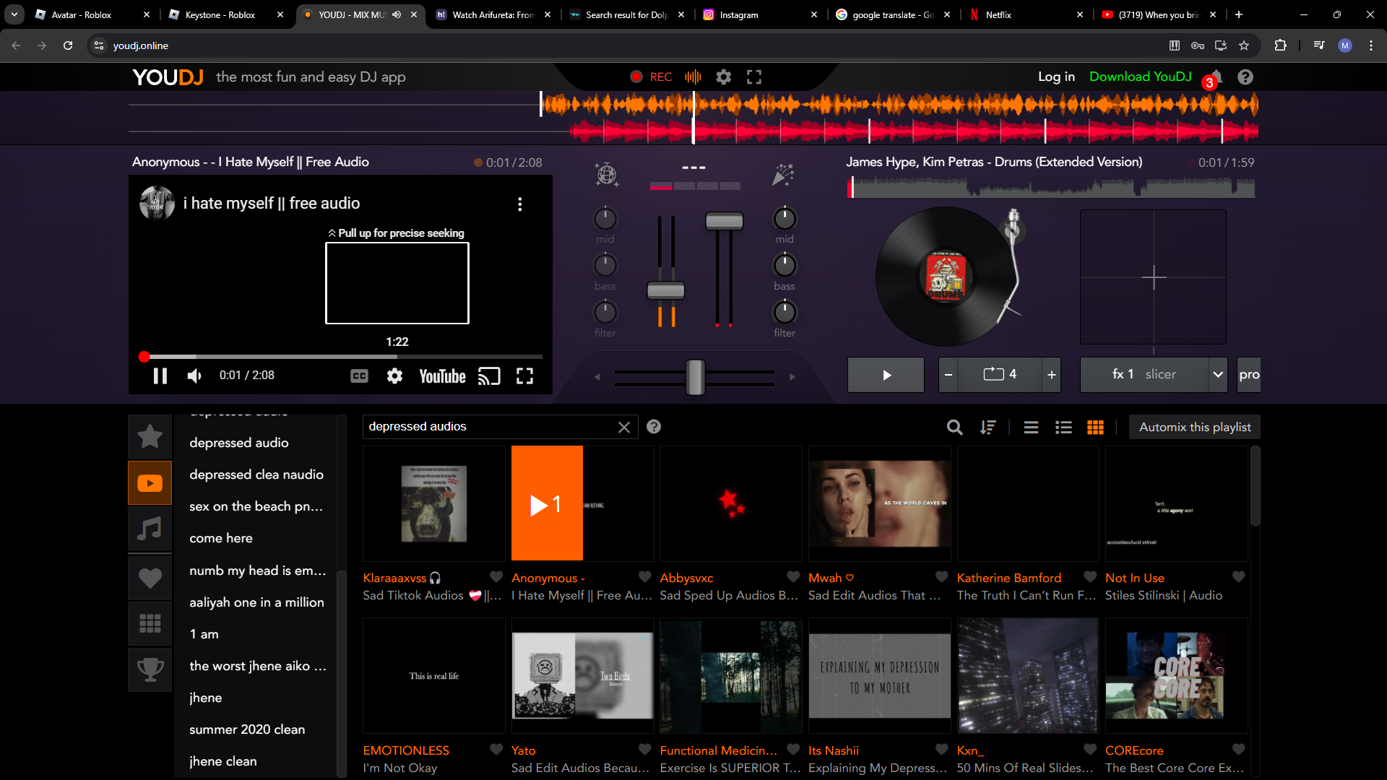This screenshot has height=780, width=1387.
Task: Switch to the google translate tab
Action: [893, 14]
